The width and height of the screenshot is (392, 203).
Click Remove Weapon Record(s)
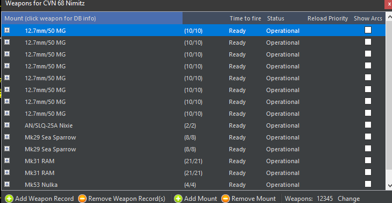[122, 199]
